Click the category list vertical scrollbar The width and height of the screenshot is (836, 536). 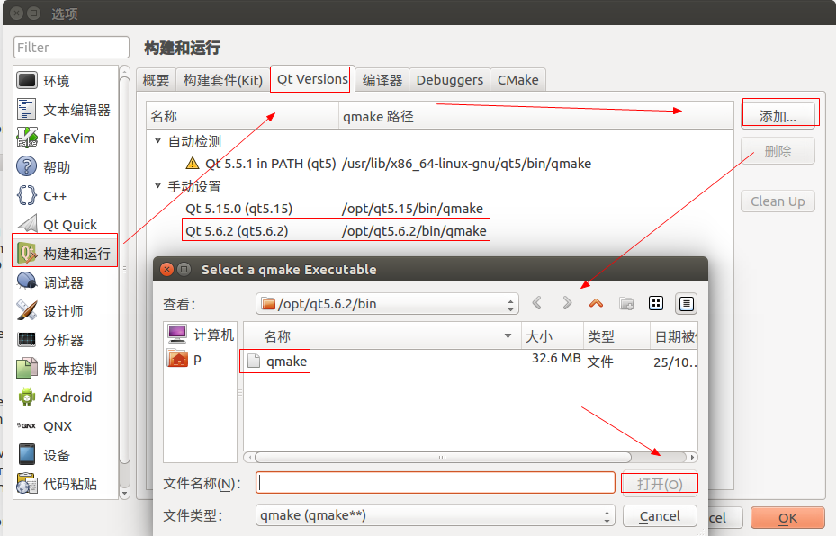124,272
